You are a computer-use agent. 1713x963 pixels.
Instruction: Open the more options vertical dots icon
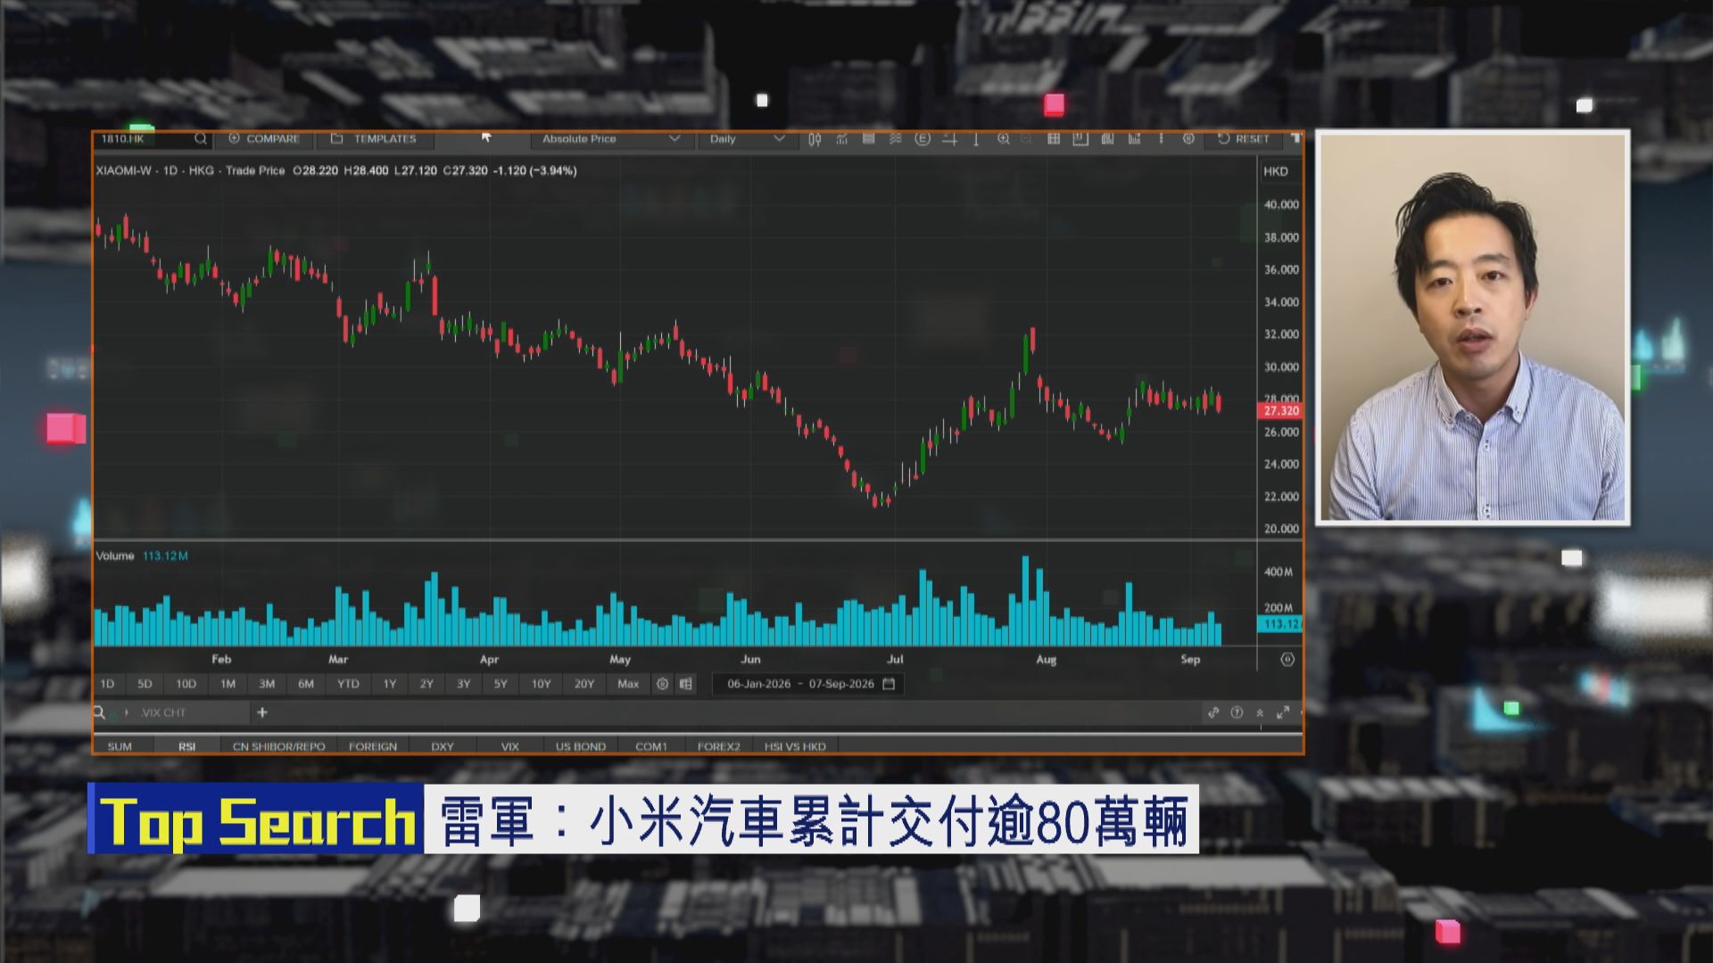click(x=1161, y=139)
